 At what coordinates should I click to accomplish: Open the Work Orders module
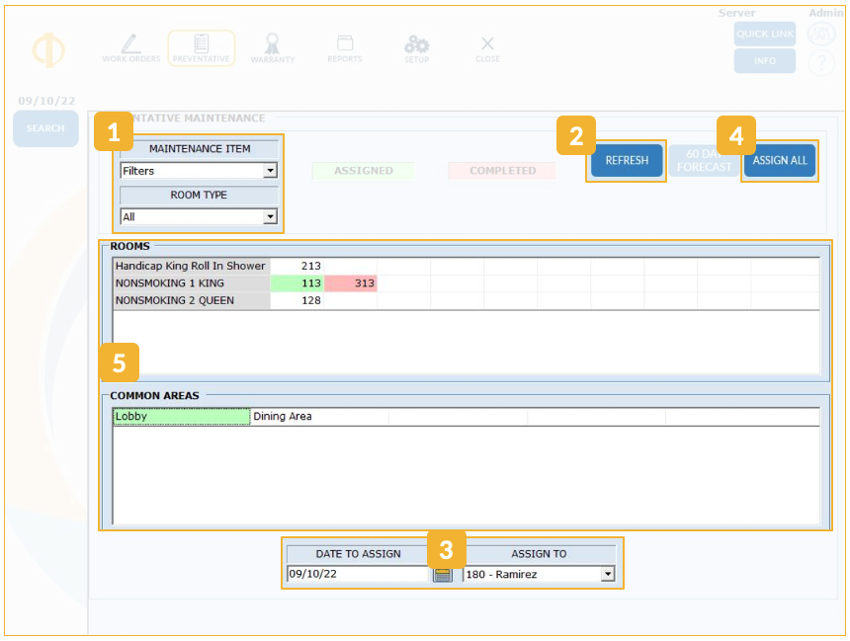click(x=130, y=47)
